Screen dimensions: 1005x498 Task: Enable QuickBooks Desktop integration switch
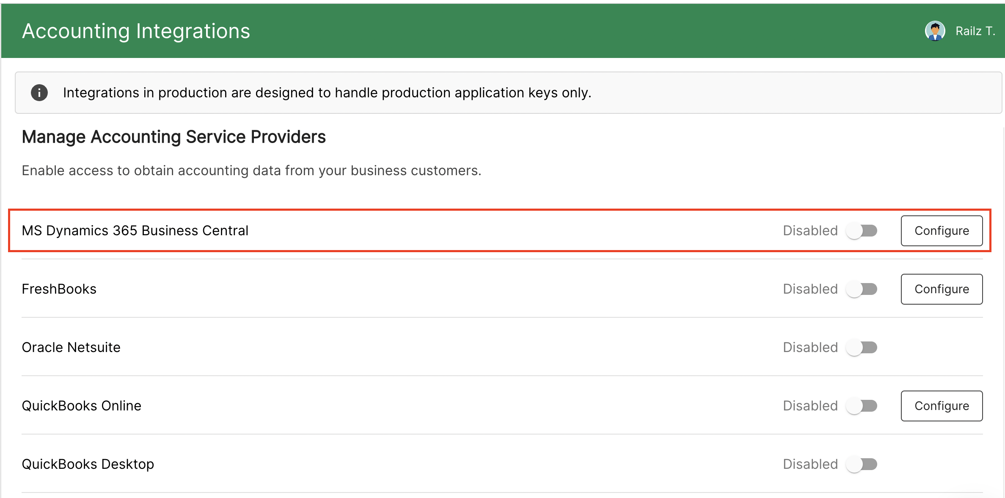862,464
